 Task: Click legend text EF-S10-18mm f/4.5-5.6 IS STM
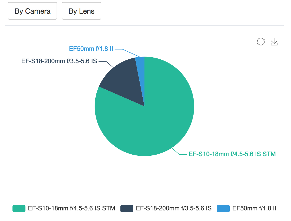[x=72, y=208]
